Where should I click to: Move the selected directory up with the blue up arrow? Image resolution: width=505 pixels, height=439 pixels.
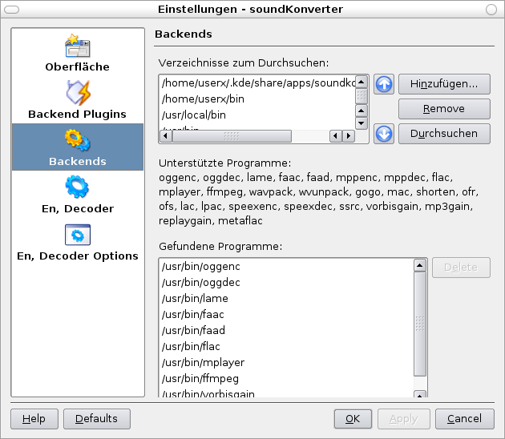coord(384,84)
